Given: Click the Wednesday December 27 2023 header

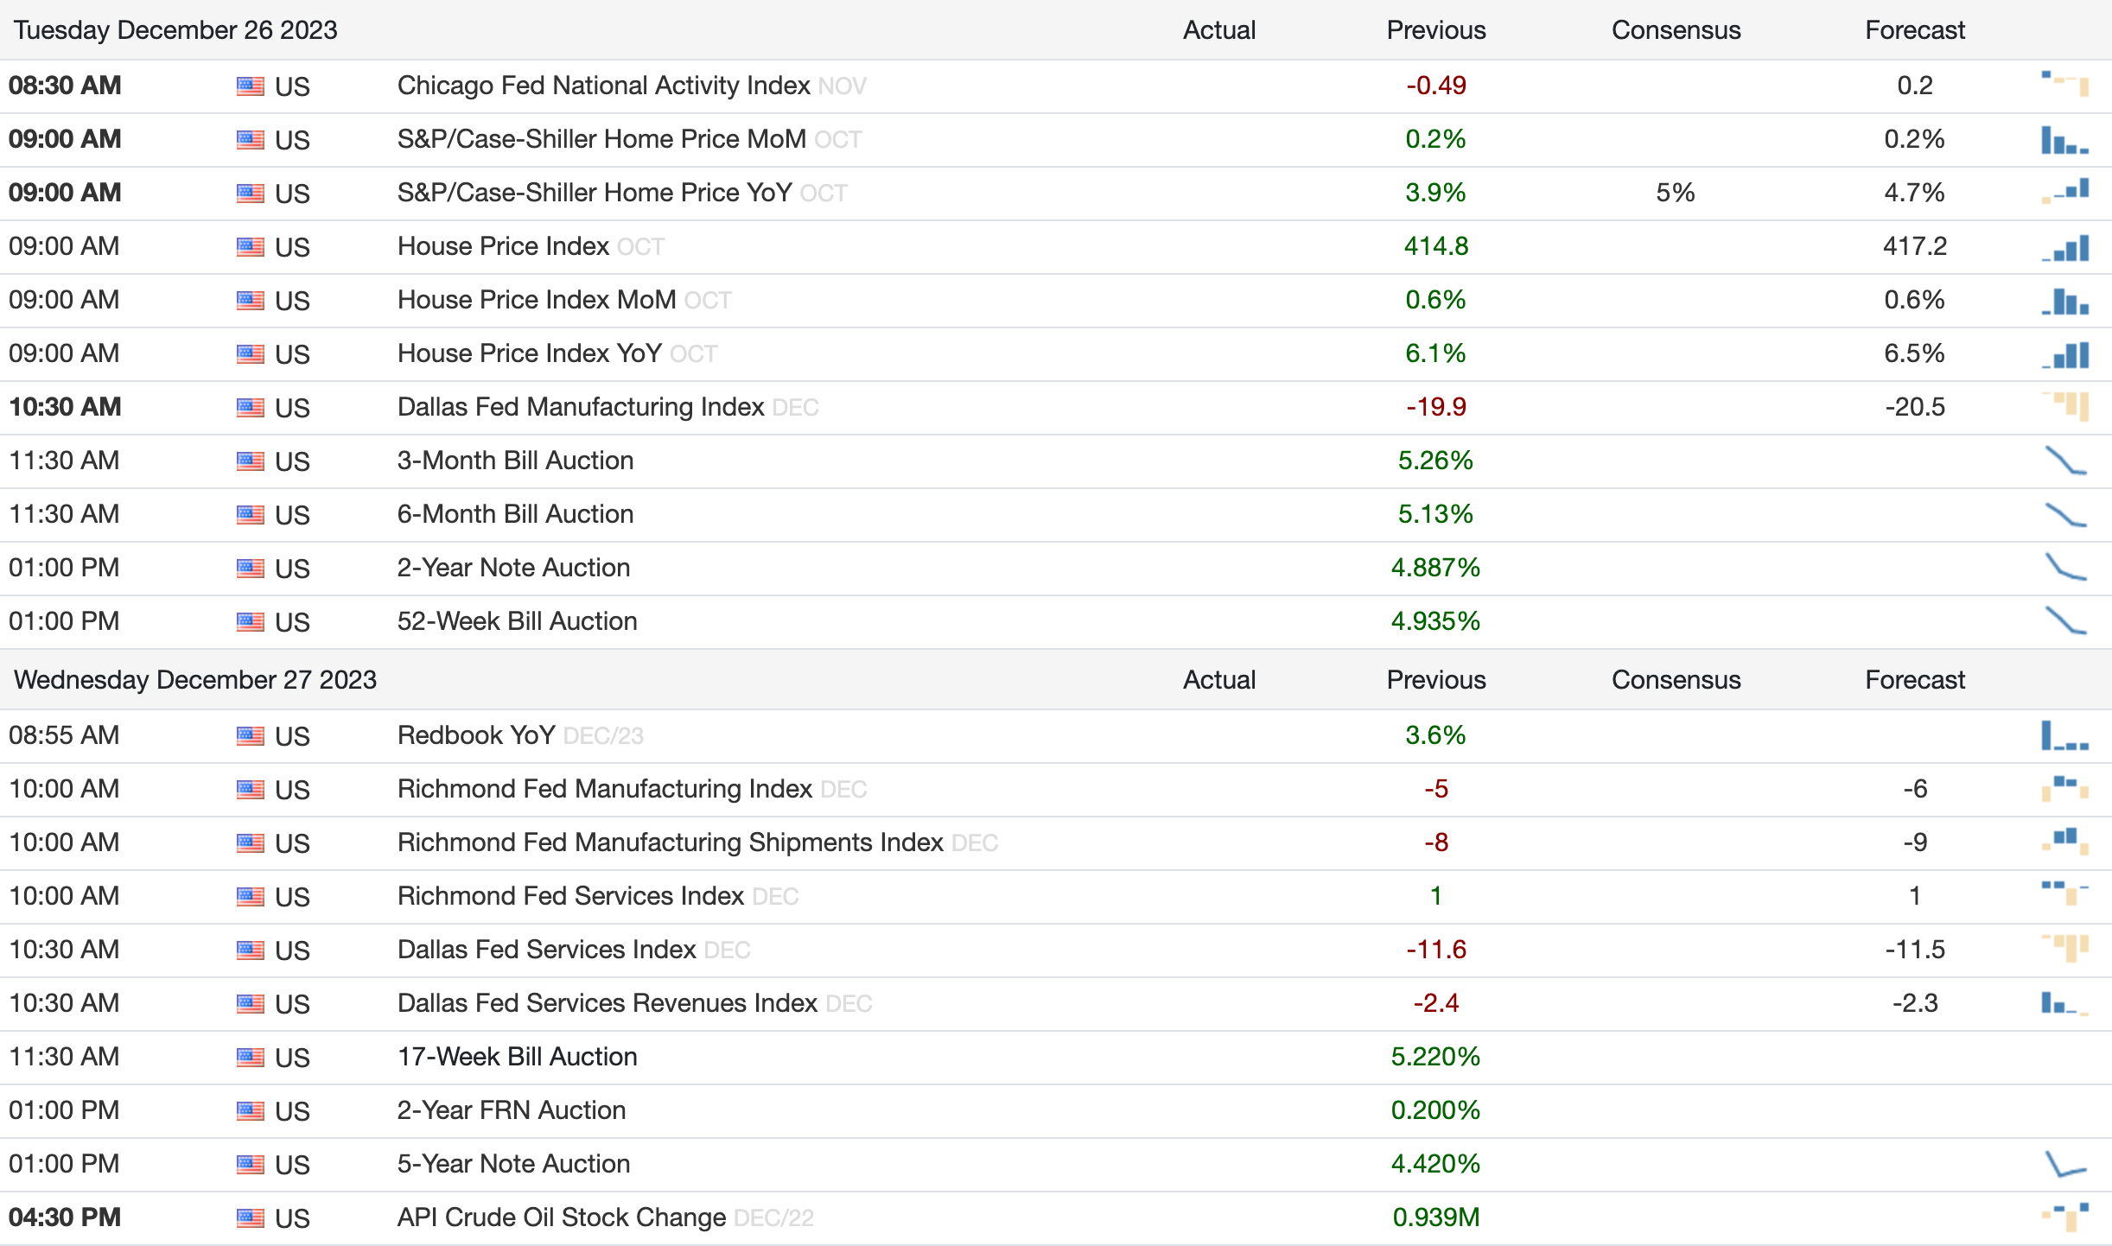Looking at the screenshot, I should 195,680.
